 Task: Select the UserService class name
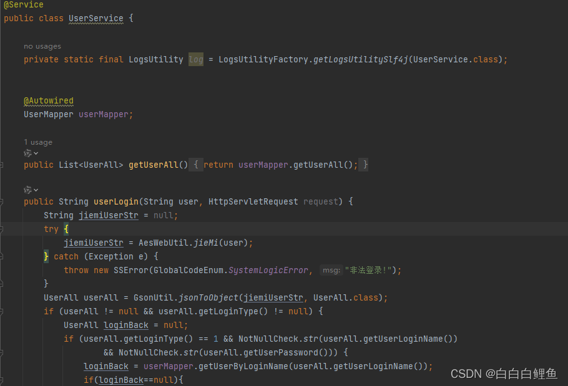point(95,18)
